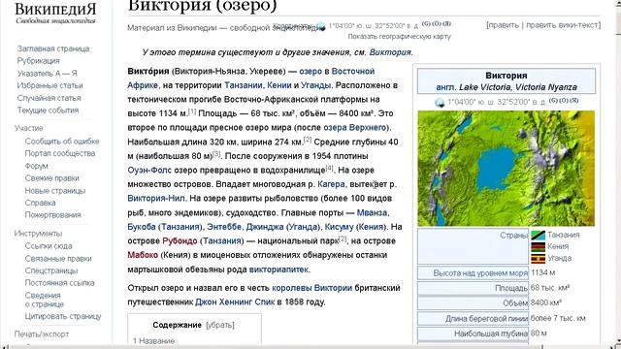621x349 pixels.
Task: Click the Tanzania flag icon
Action: click(x=538, y=235)
